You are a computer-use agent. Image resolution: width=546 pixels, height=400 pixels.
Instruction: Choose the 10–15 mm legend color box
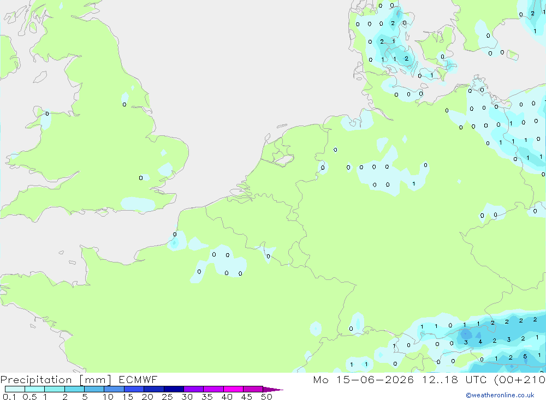114,389
